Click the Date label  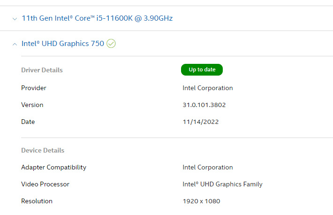coord(28,122)
